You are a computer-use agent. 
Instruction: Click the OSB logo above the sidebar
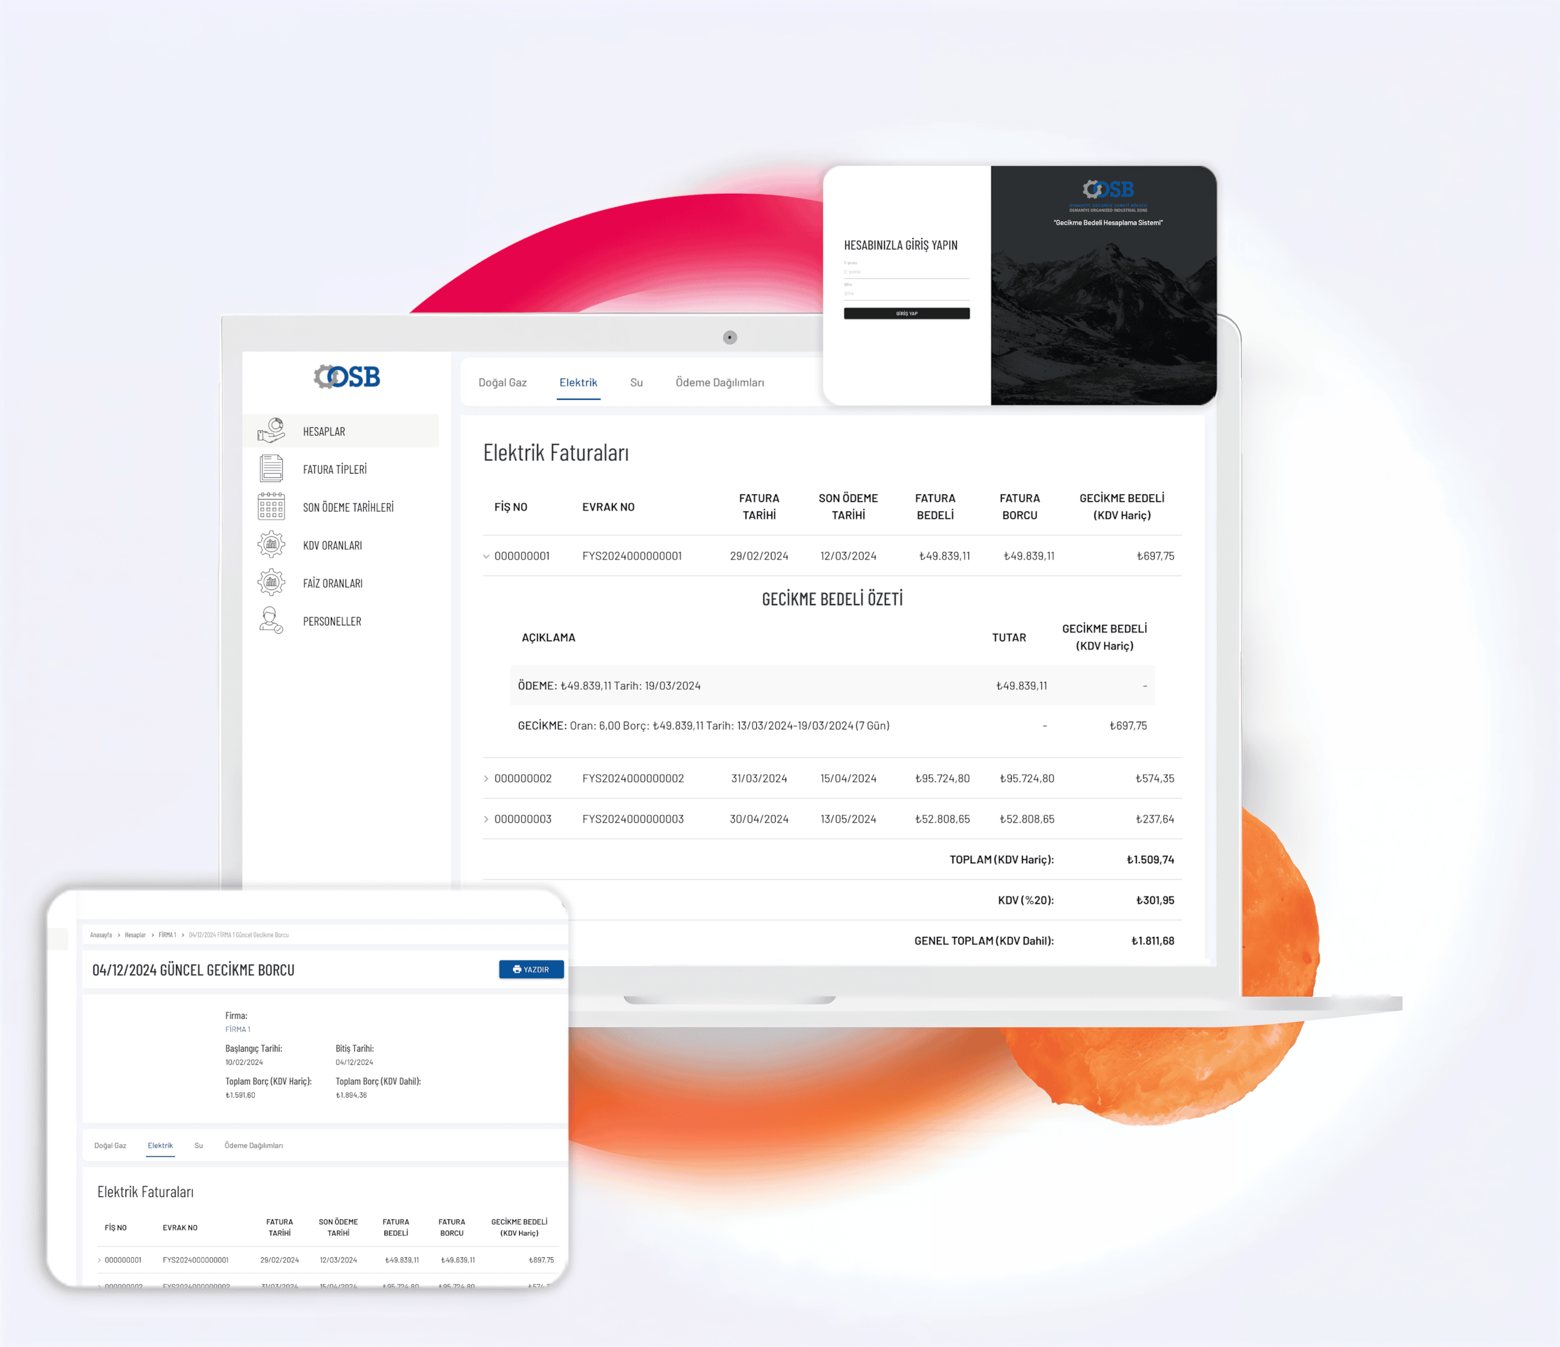point(347,377)
